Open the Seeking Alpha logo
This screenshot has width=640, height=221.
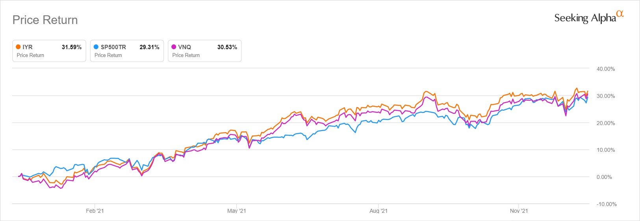[x=585, y=18]
